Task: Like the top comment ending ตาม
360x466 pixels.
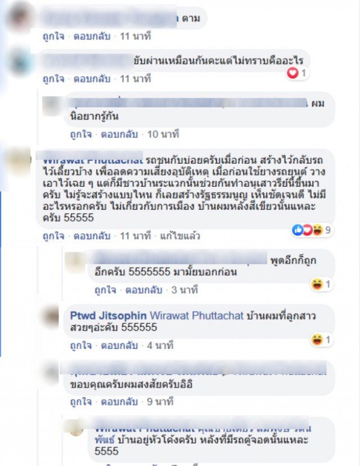Action: coord(53,36)
